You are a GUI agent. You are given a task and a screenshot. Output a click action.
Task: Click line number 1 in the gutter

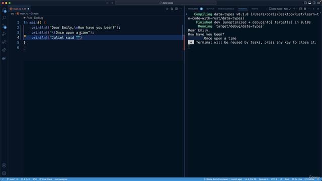click(18, 22)
